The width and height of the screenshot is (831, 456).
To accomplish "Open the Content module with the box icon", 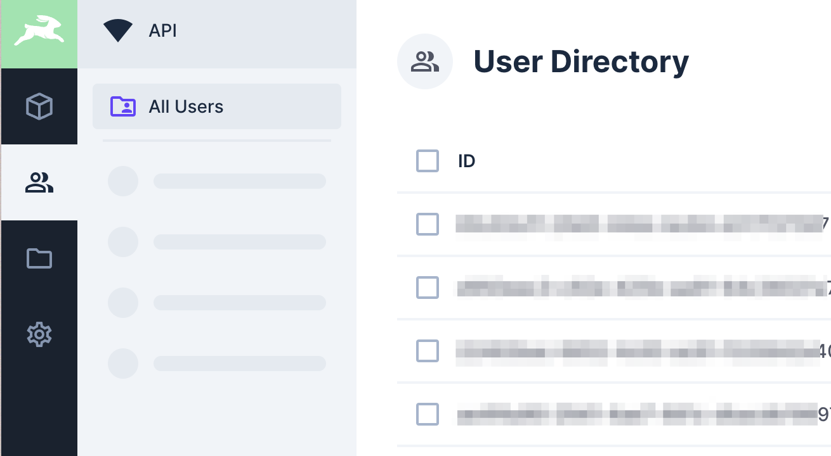I will (x=39, y=106).
